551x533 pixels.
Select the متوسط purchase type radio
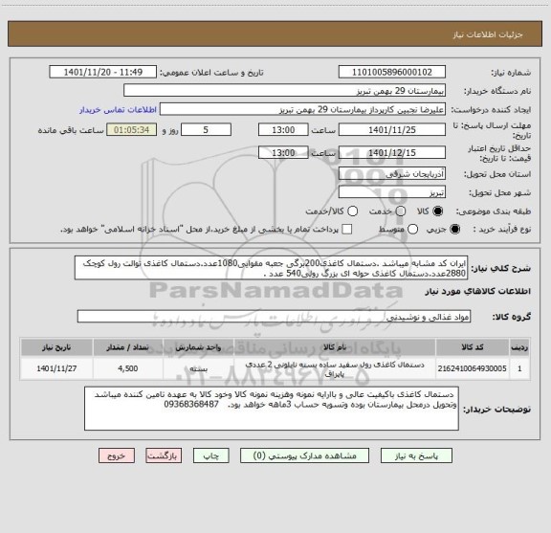(412, 230)
